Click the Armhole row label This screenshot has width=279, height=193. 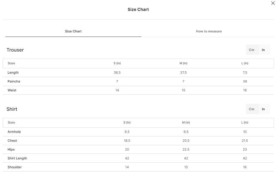pyautogui.click(x=14, y=132)
